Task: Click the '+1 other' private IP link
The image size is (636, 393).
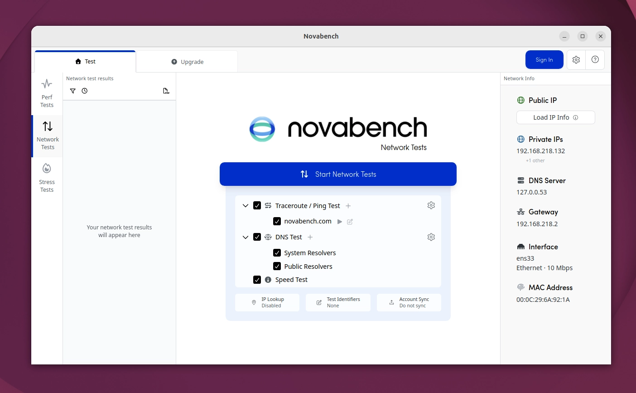Action: [535, 160]
